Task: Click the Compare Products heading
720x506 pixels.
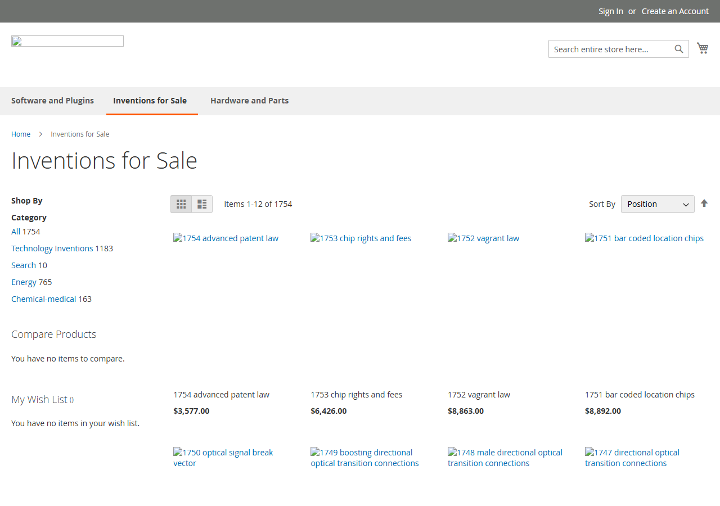Action: tap(53, 335)
